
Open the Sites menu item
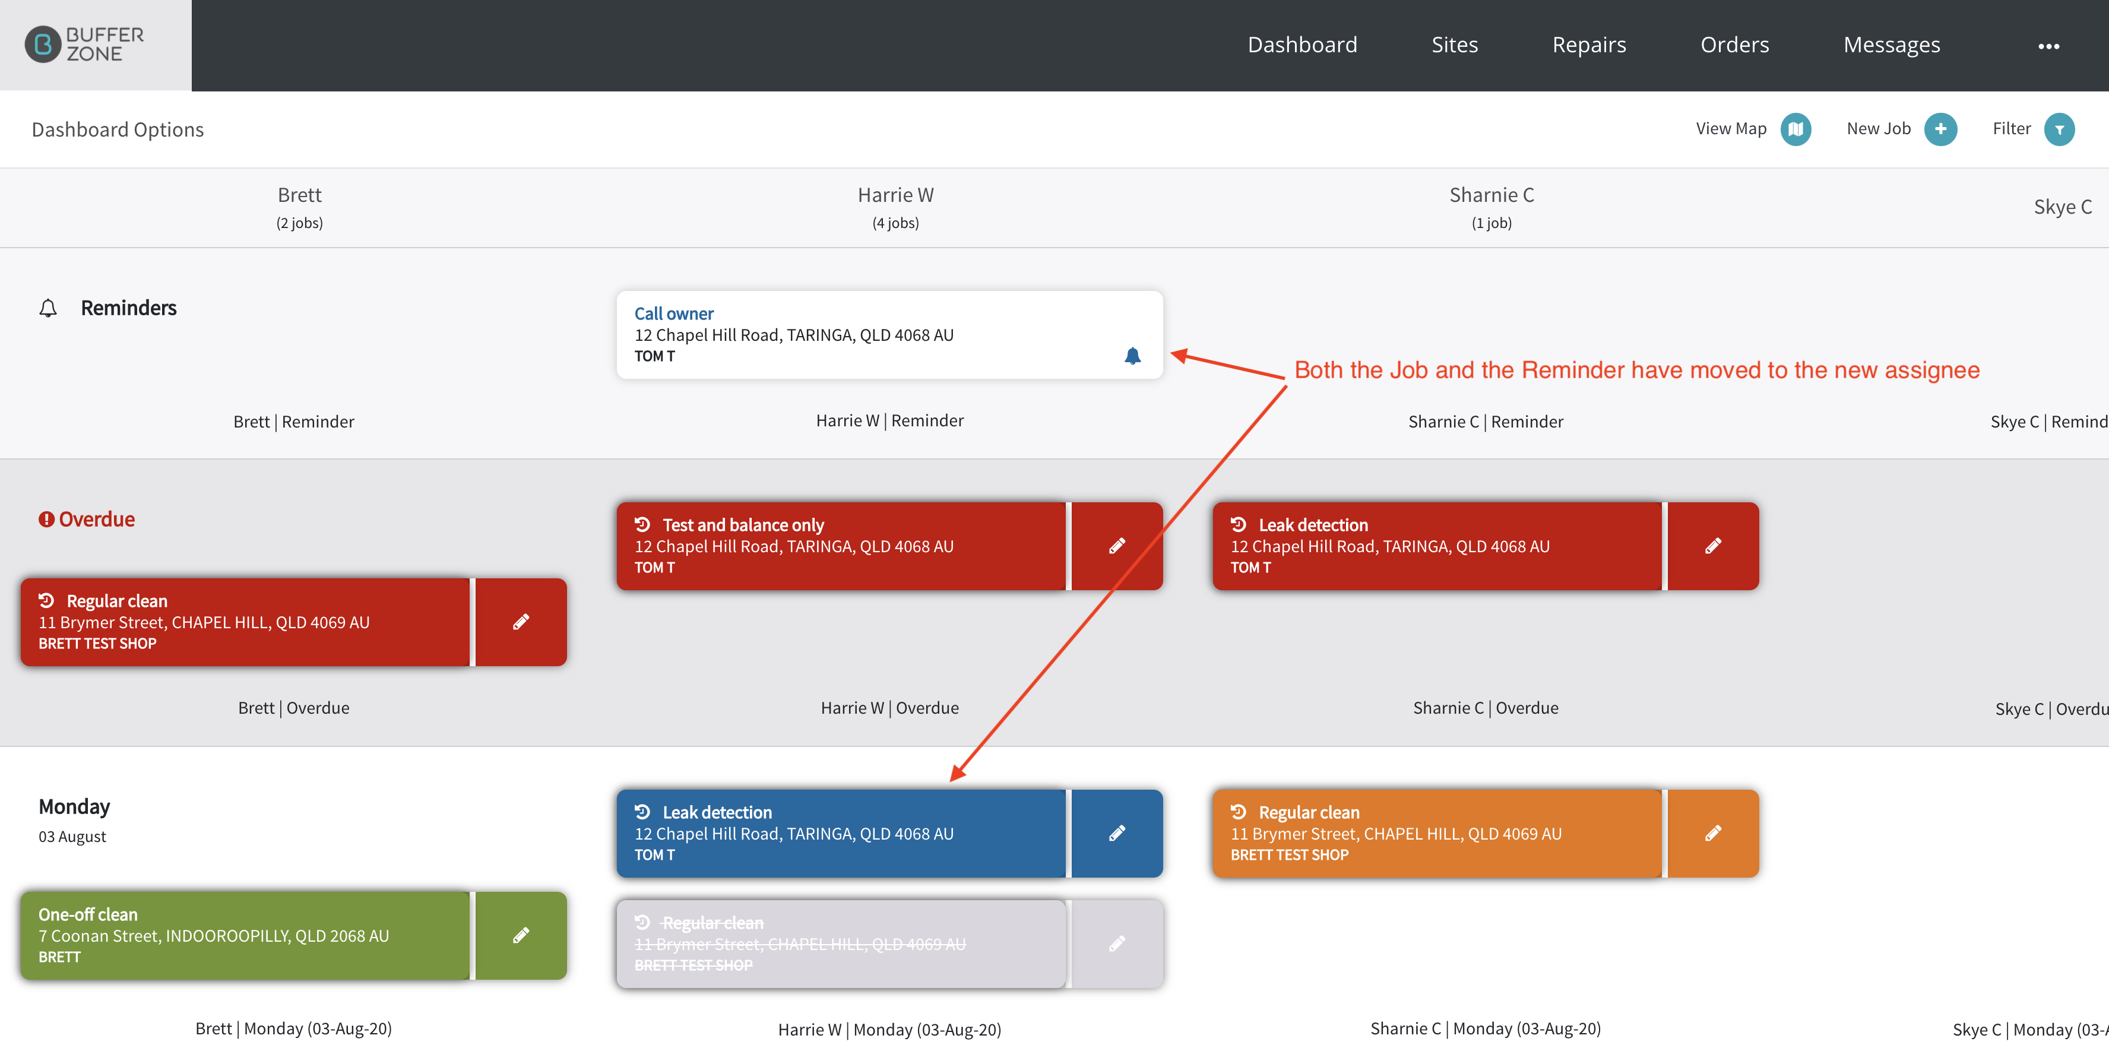[x=1454, y=45]
